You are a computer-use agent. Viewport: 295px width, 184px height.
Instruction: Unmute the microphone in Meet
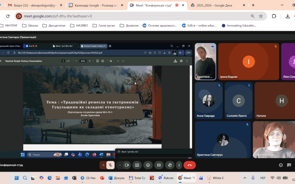click(110, 165)
